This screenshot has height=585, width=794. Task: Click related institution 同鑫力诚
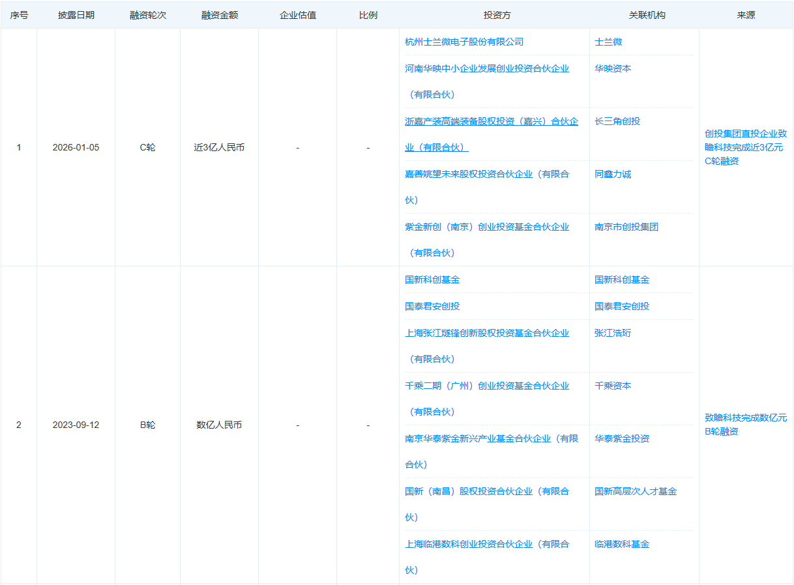(x=613, y=174)
